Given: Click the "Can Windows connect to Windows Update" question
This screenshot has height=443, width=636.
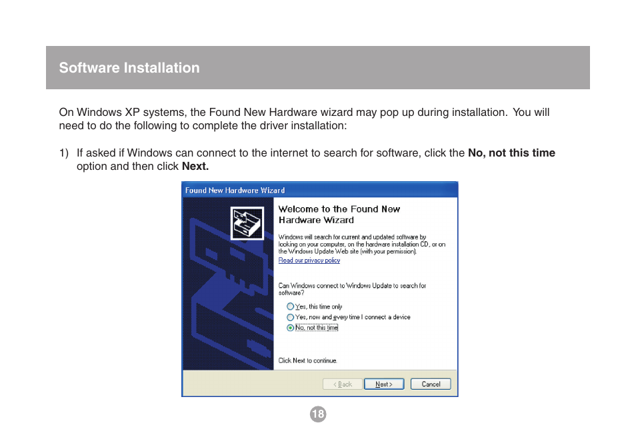Looking at the screenshot, I should (352, 289).
